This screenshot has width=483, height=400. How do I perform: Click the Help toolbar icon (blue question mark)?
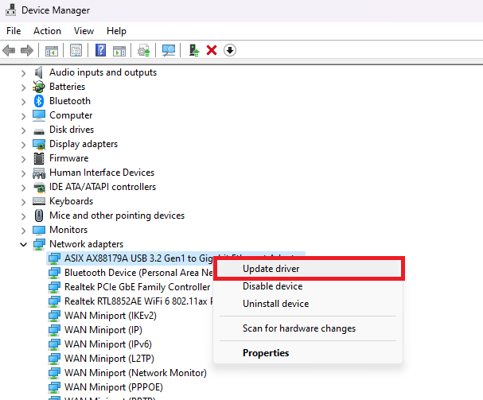click(x=101, y=50)
